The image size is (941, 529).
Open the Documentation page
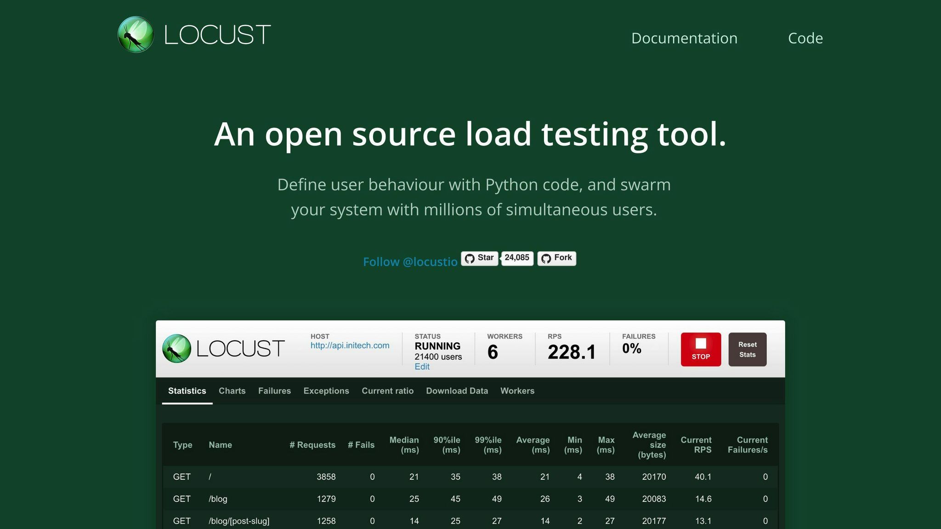pos(684,38)
